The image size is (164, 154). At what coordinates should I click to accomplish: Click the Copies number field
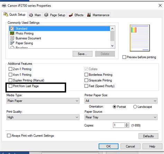119,125
